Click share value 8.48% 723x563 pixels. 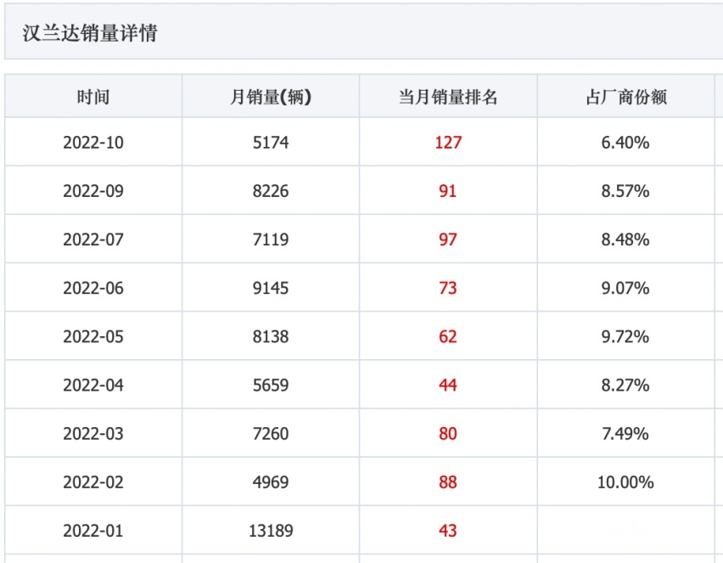(x=625, y=239)
